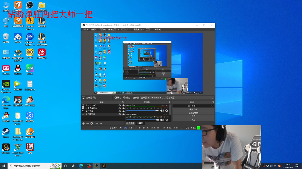This screenshot has height=169, width=302.
Task: Open Settings from the Controls dock
Action: [x=193, y=116]
